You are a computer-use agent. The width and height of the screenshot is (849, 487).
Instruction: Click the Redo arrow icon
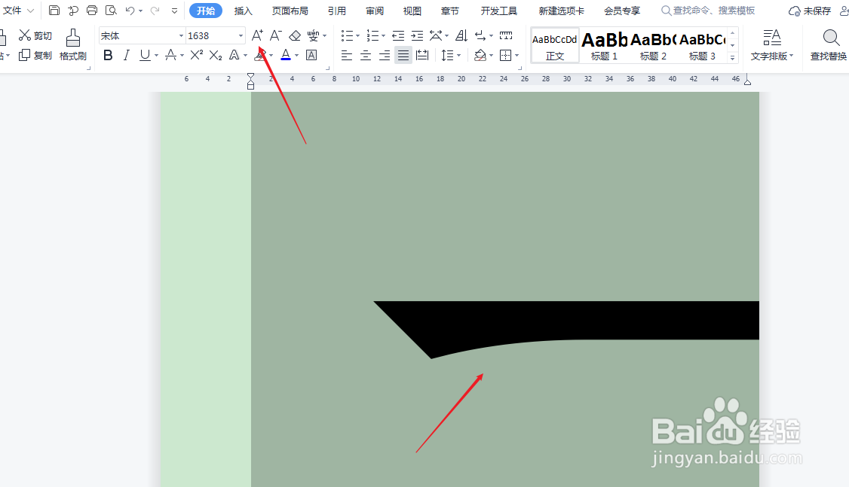coord(155,11)
